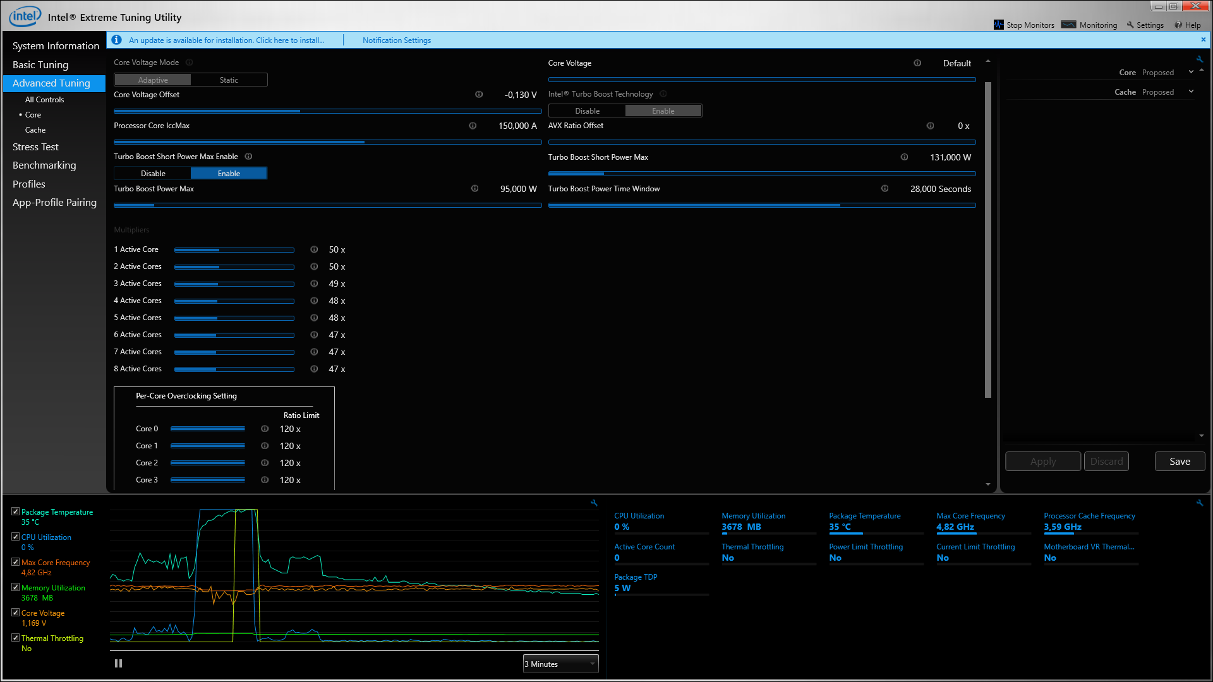Show info for Core Voltage Offset

pos(479,95)
